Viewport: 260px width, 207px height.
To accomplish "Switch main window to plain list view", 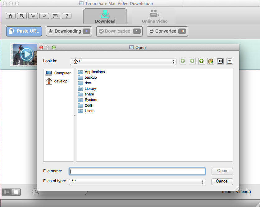I will click(16, 192).
